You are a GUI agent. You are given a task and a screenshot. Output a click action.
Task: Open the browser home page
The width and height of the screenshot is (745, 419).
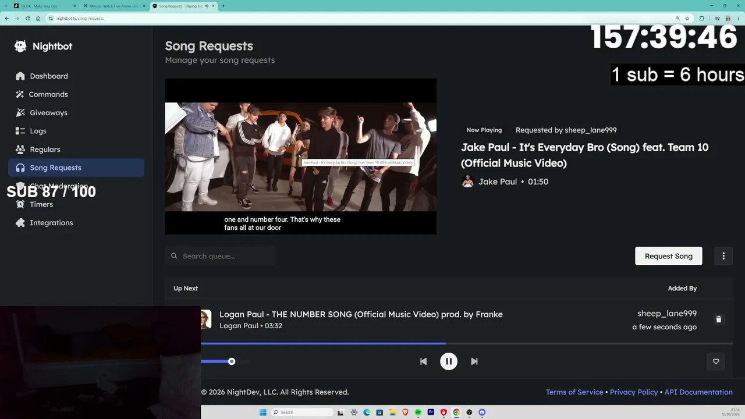point(38,18)
